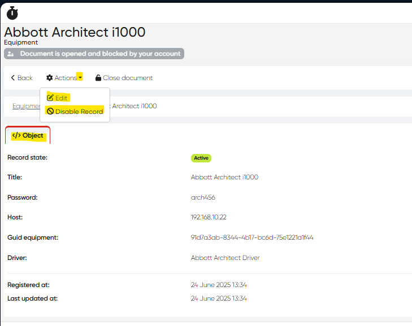Screen dimensions: 412x326
Task: Click the code brackets icon on Object tab
Action: pos(16,135)
